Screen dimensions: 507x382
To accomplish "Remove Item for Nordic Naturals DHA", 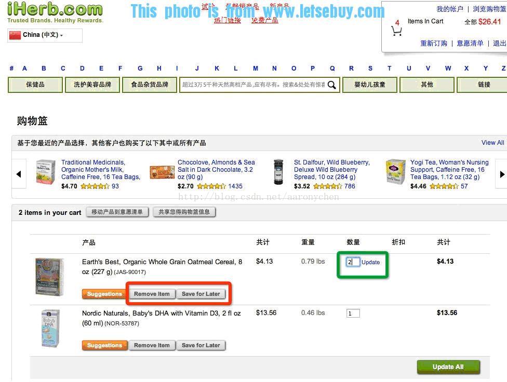I will (152, 345).
